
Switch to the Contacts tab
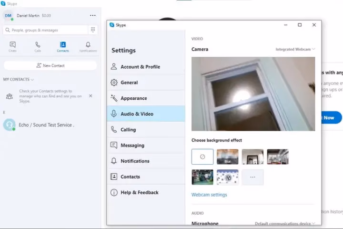(x=63, y=47)
